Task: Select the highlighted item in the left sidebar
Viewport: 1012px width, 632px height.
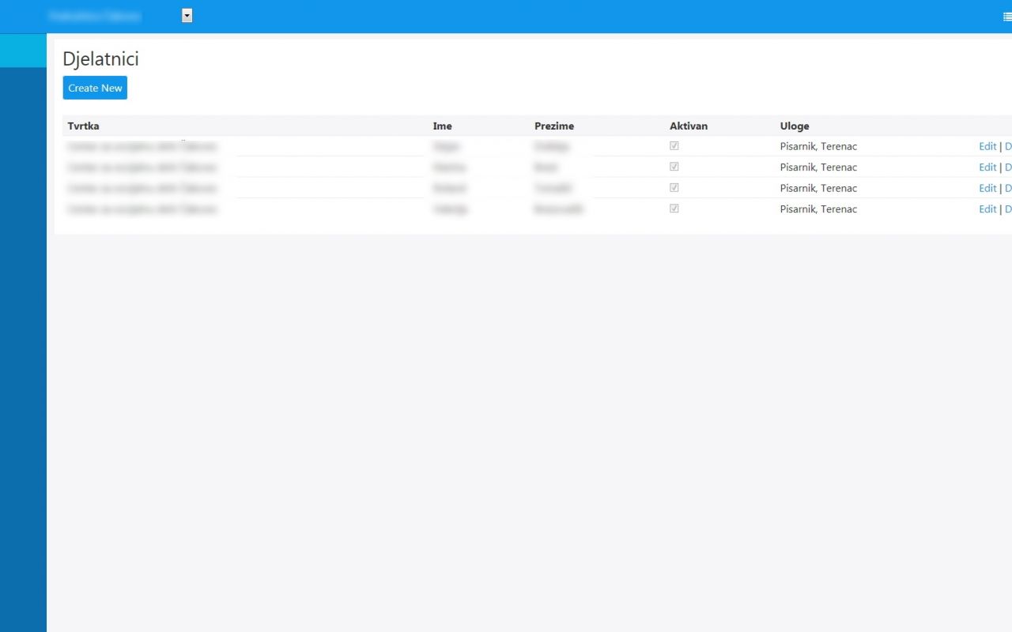Action: (23, 51)
